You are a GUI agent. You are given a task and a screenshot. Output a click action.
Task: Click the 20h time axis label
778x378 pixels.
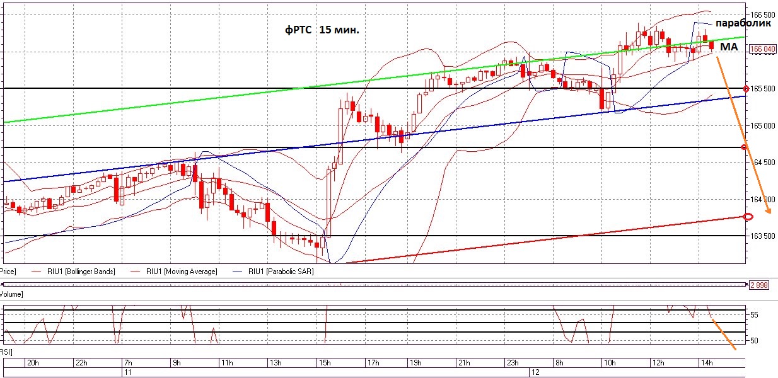click(33, 362)
